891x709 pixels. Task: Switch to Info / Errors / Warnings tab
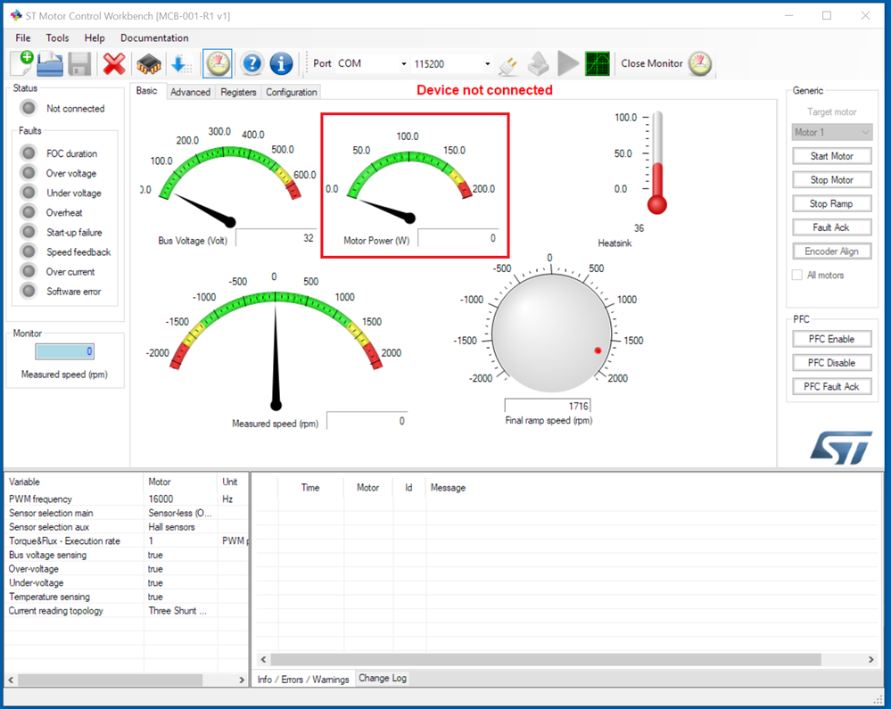click(303, 680)
